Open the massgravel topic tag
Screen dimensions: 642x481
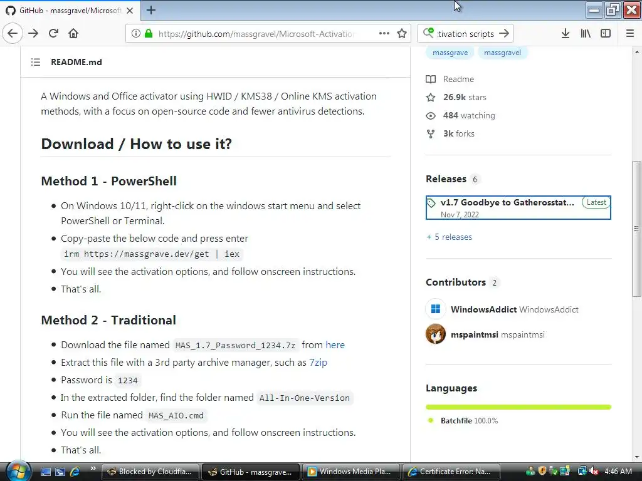(x=502, y=53)
